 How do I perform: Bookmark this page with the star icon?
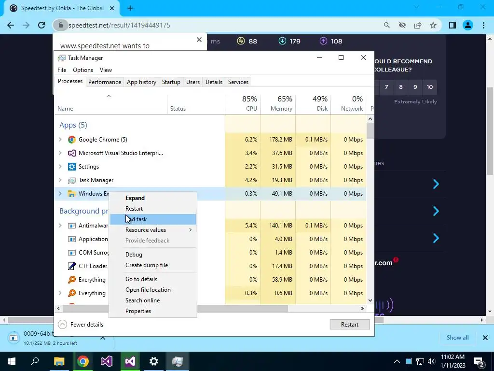click(x=433, y=25)
